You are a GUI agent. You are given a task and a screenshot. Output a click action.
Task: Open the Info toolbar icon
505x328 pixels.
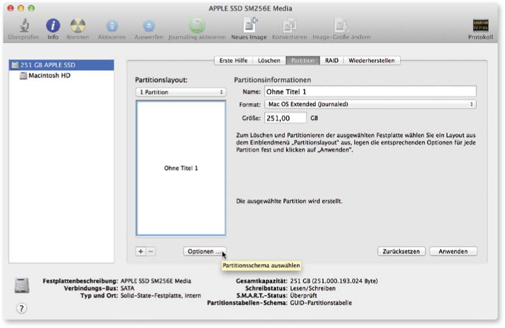click(53, 26)
